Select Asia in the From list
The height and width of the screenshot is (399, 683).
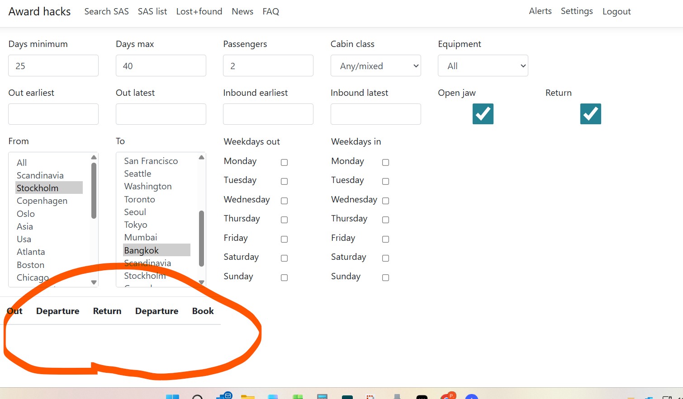pos(49,226)
